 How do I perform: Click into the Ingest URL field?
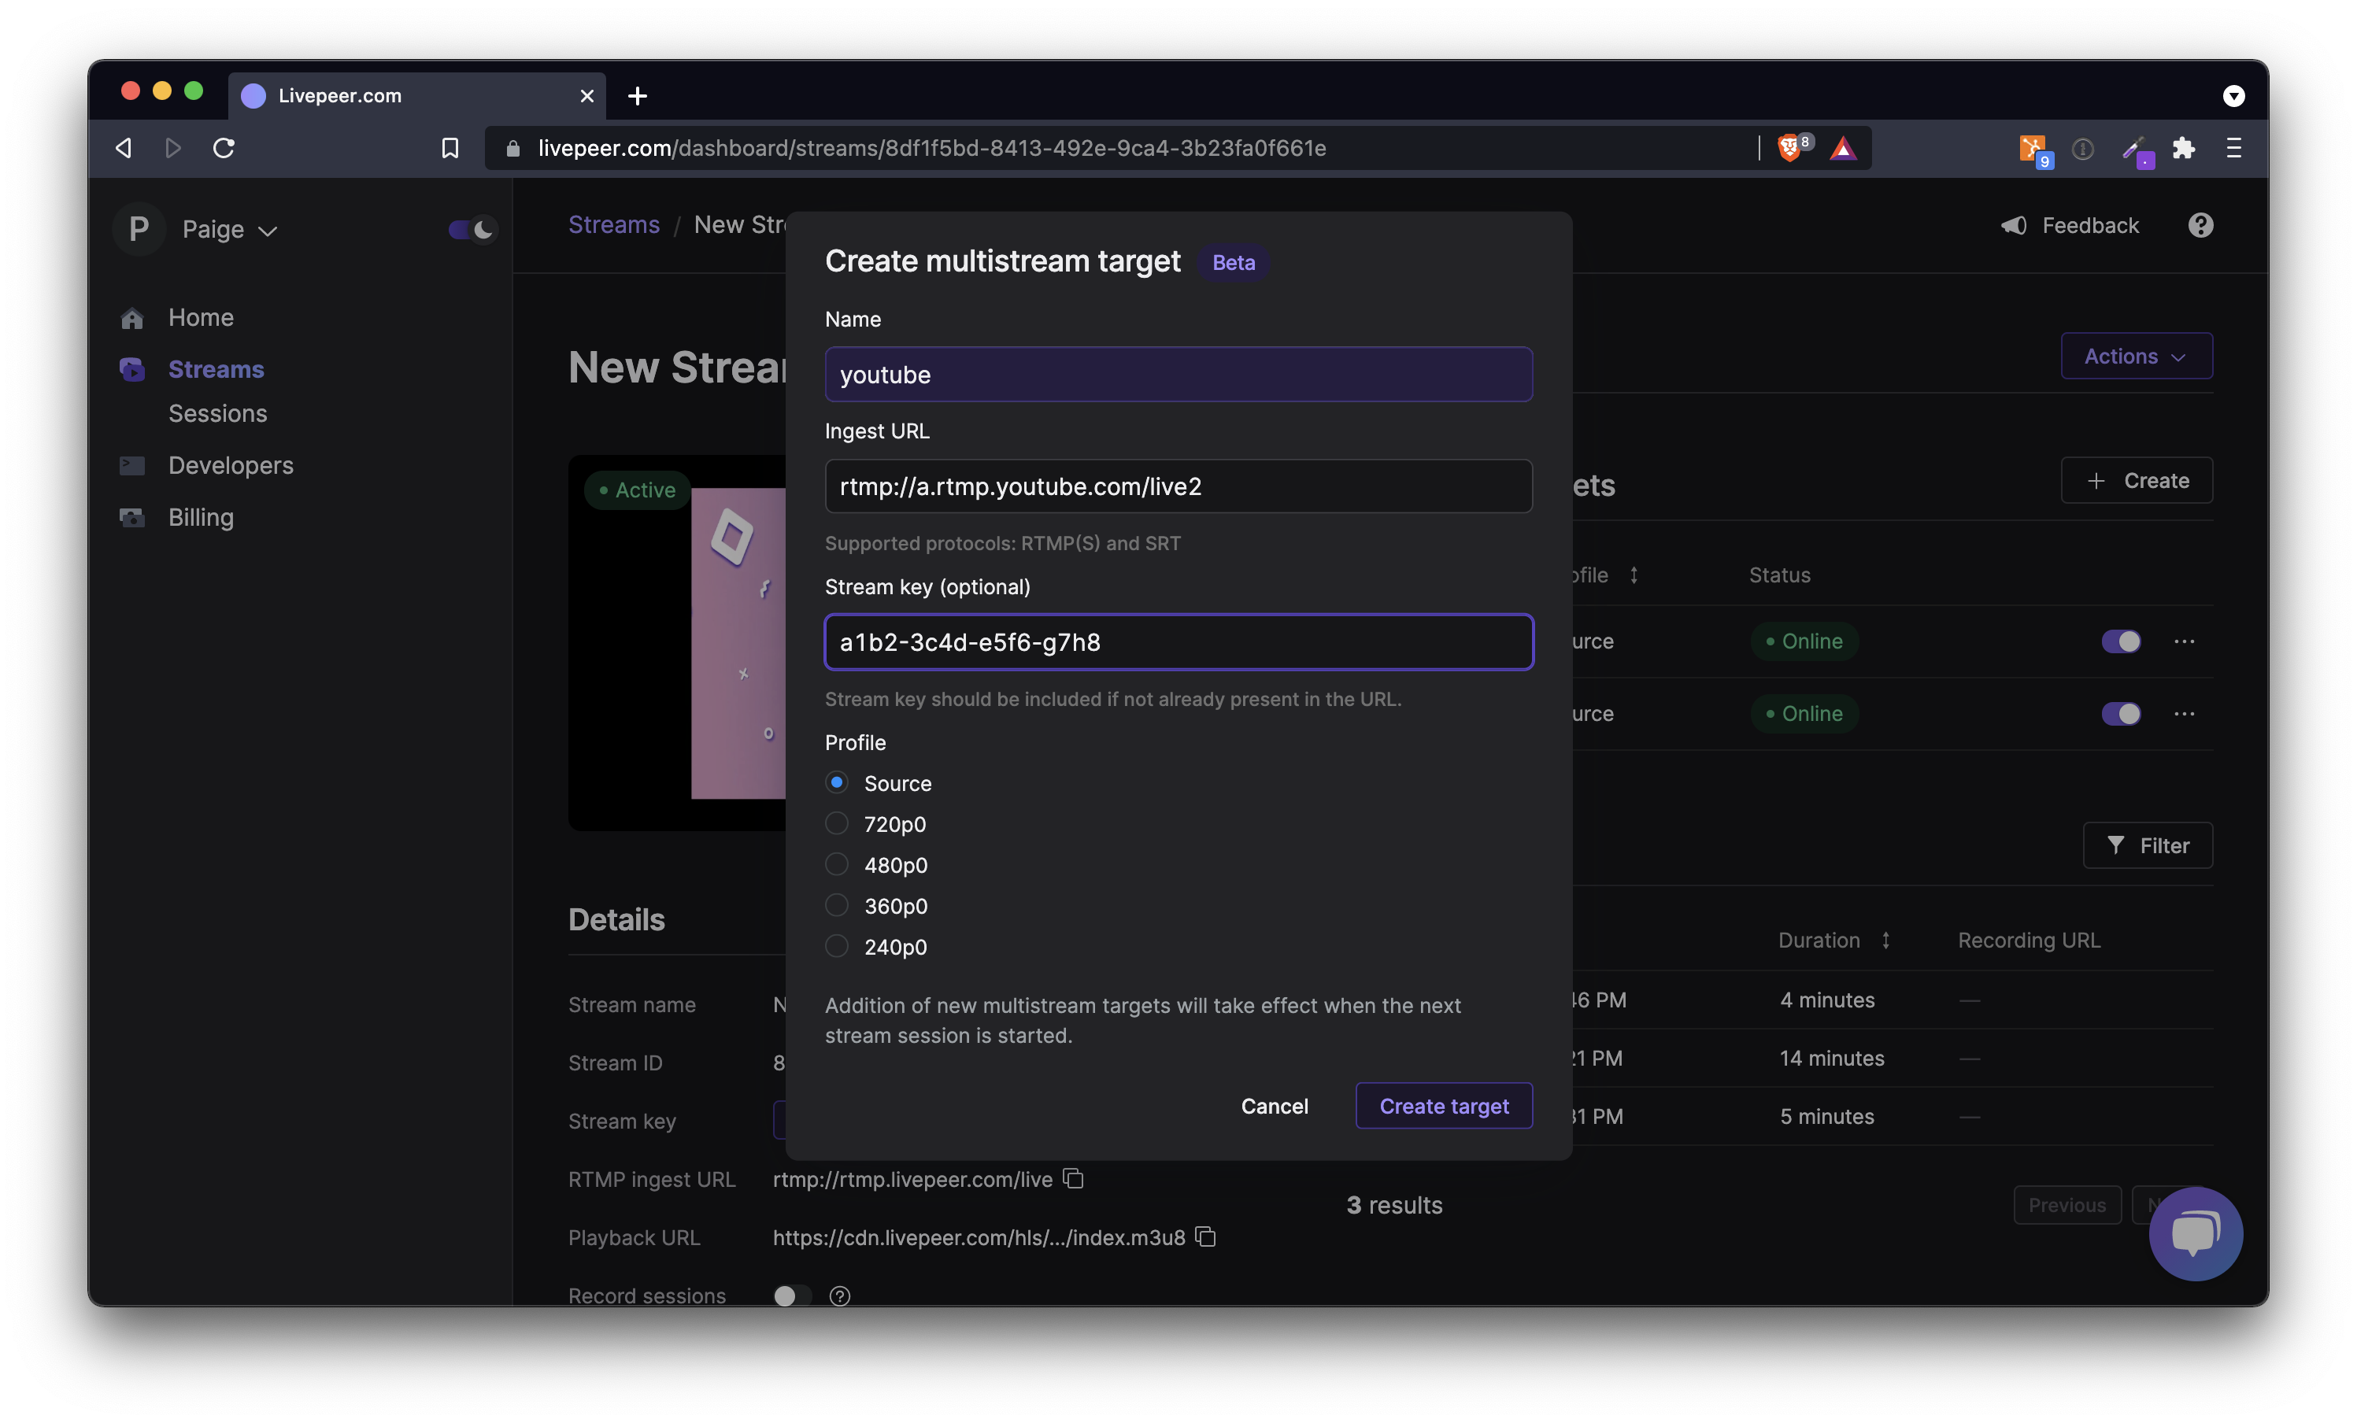coord(1178,486)
